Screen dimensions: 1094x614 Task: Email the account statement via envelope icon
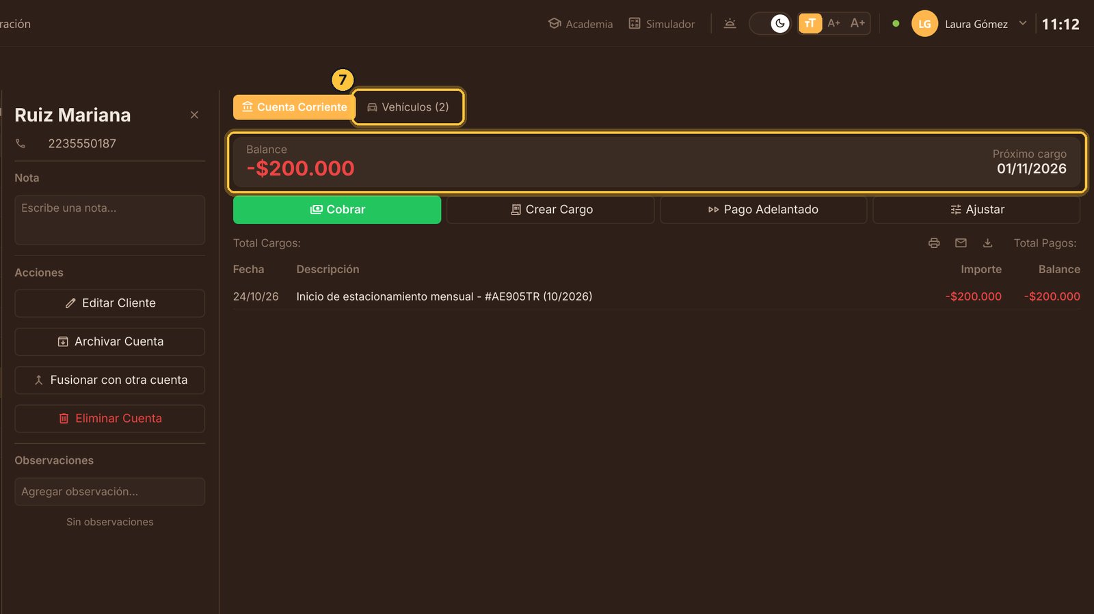961,243
